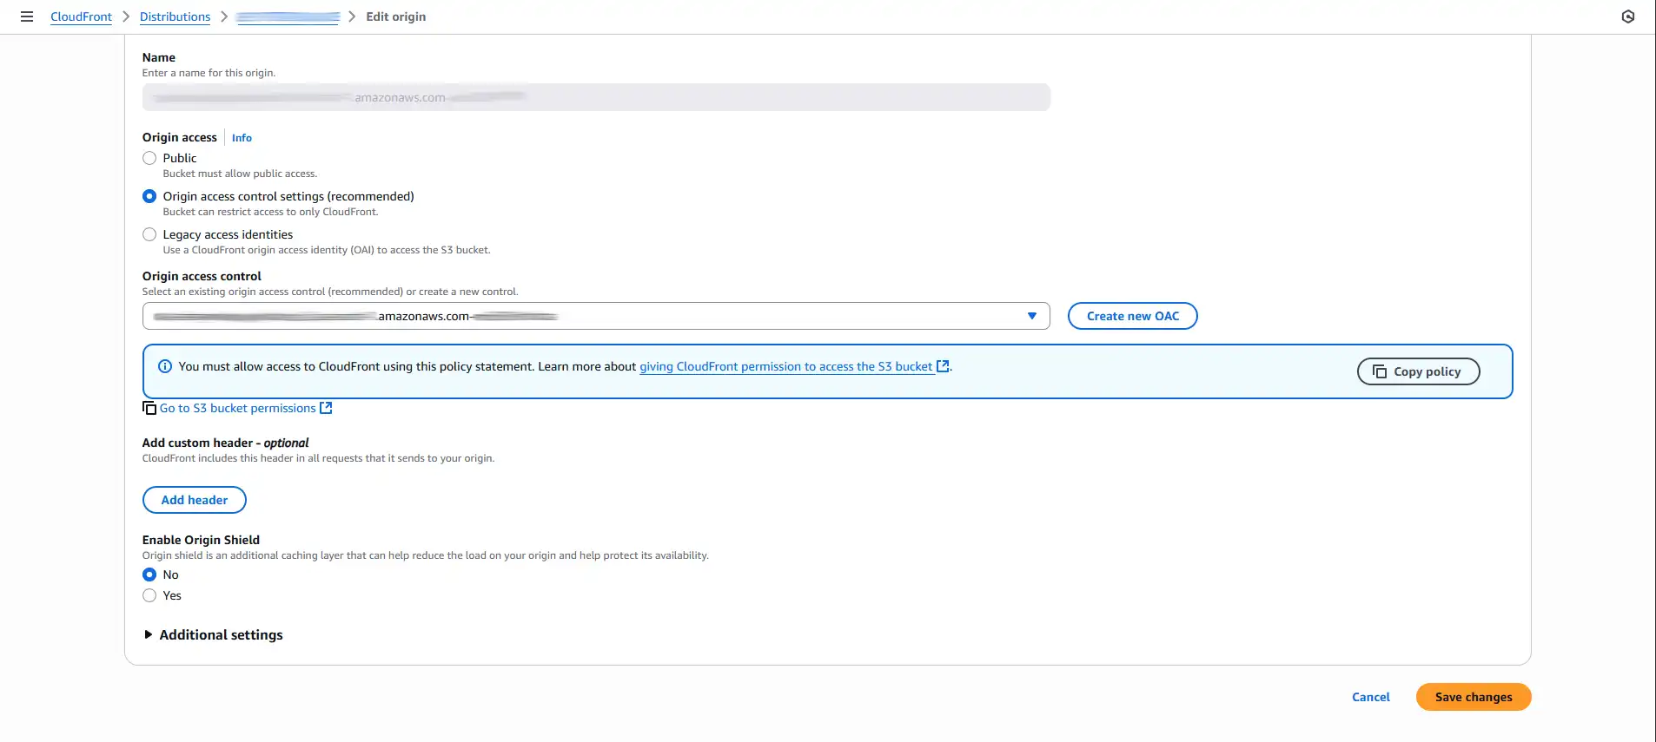Click Cancel to discard edits
The height and width of the screenshot is (742, 1656).
pyautogui.click(x=1370, y=697)
